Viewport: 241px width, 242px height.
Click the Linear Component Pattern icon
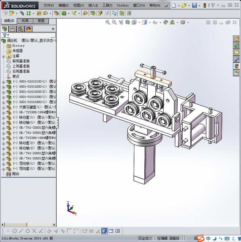(29, 13)
